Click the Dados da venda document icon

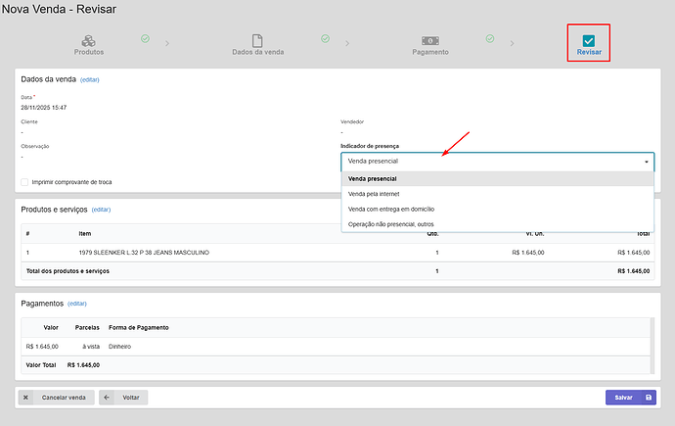pos(258,40)
